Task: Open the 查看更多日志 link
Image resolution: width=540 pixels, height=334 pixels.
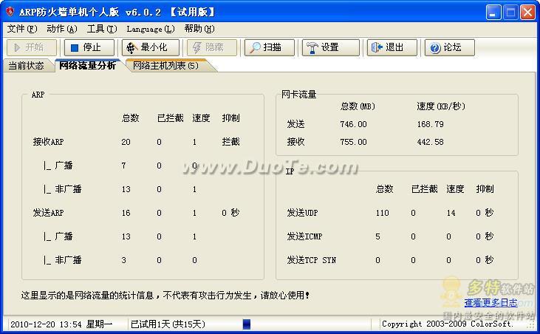Action: click(491, 303)
